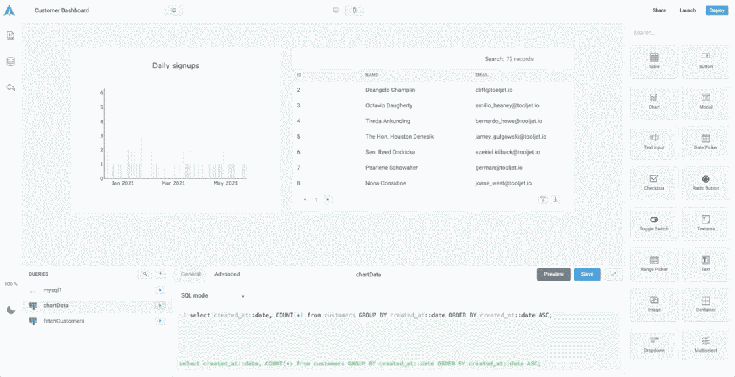The width and height of the screenshot is (735, 377).
Task: Search queries with magnifier icon
Action: [145, 274]
